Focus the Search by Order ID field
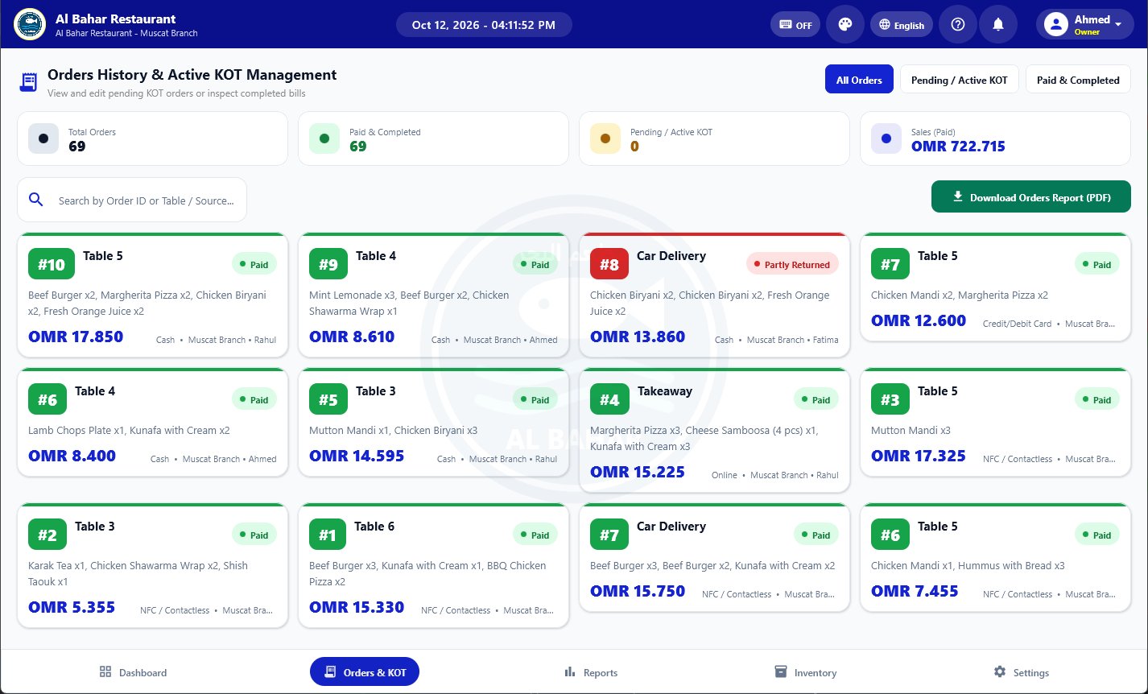This screenshot has width=1148, height=694. pos(132,200)
